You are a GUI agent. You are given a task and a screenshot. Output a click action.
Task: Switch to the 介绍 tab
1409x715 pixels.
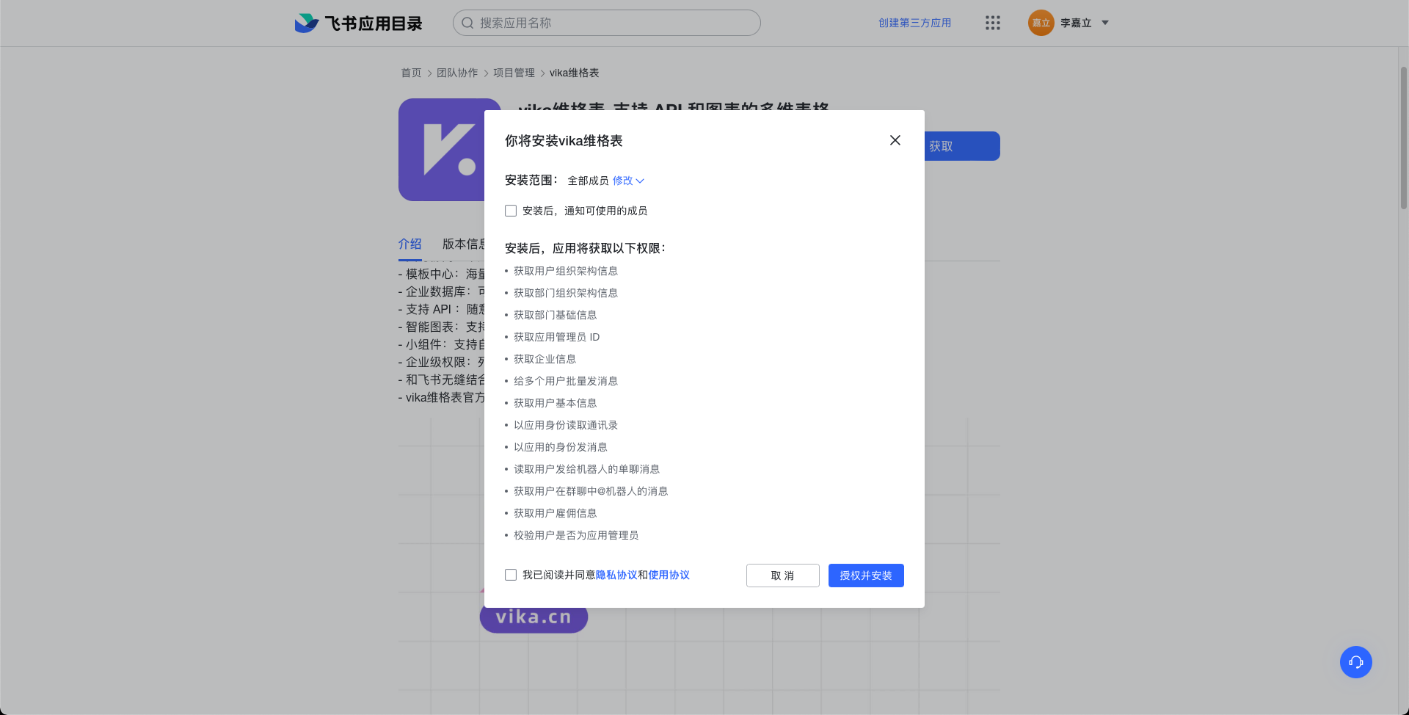point(409,244)
